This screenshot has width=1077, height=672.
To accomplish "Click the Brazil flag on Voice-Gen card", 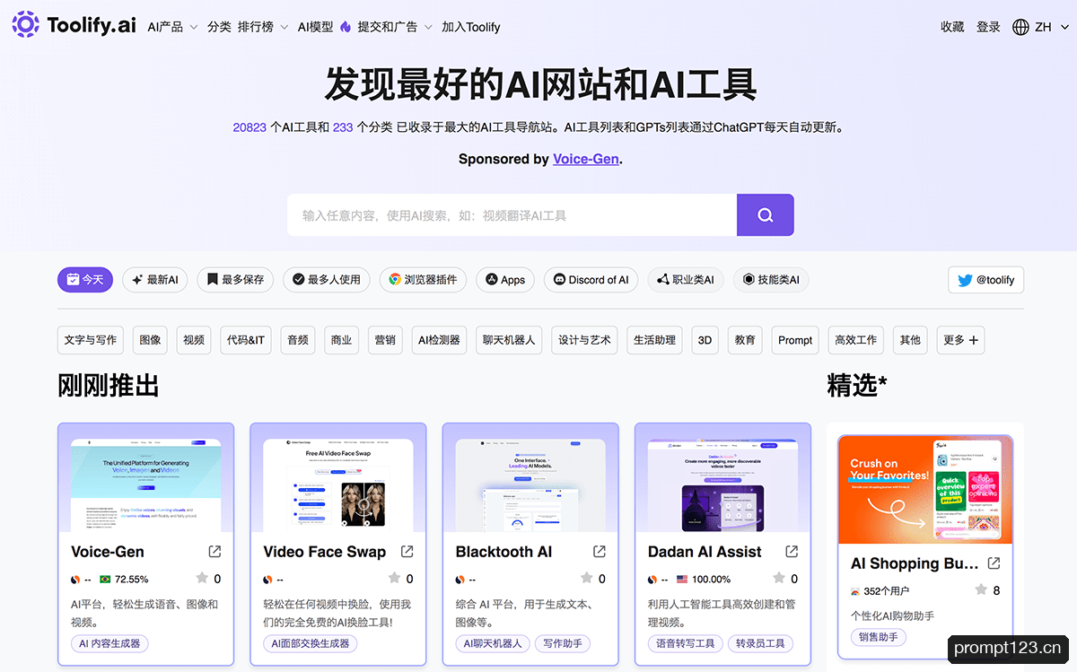I will [106, 580].
